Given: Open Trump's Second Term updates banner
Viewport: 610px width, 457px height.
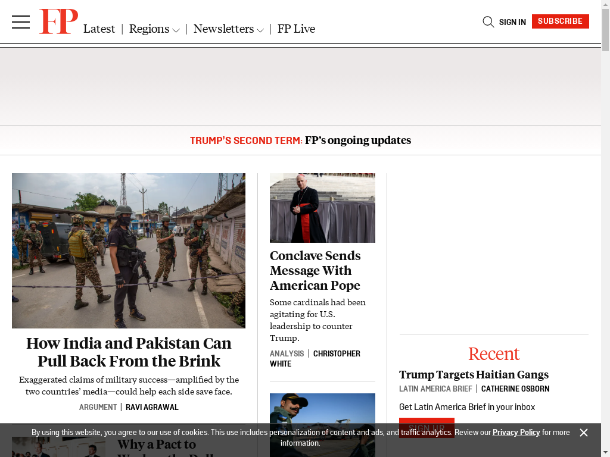Looking at the screenshot, I should point(300,140).
